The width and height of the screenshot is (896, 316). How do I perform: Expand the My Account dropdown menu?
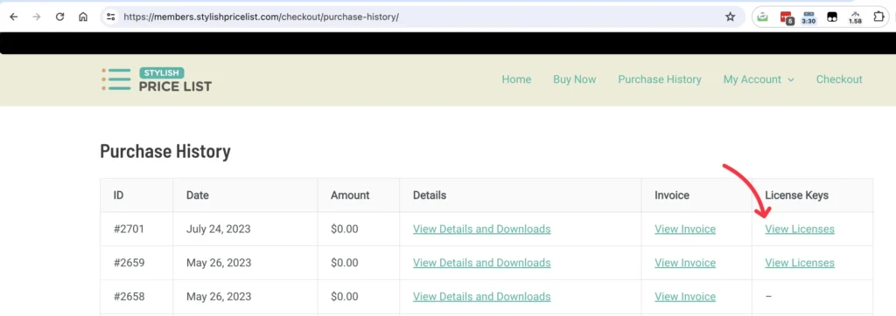[x=759, y=79]
